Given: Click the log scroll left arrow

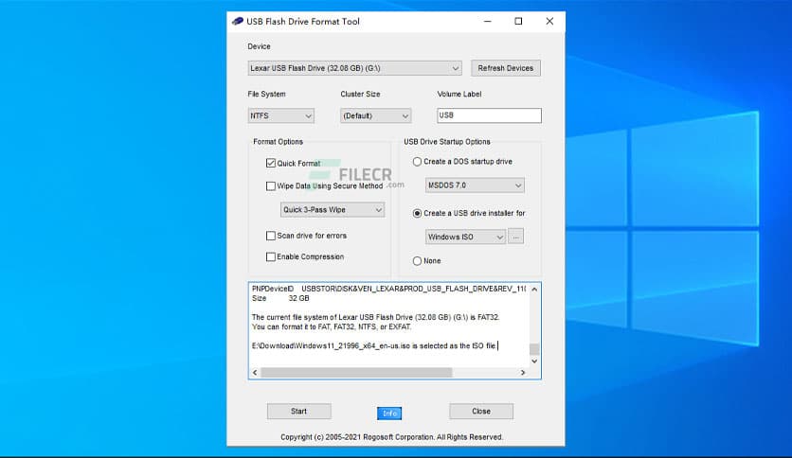Looking at the screenshot, I should coord(255,372).
